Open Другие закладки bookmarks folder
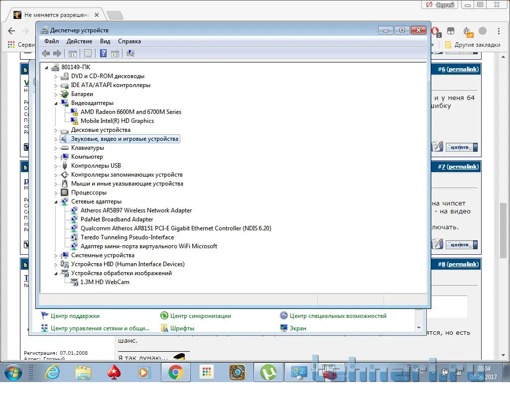This screenshot has height=398, width=510. [x=473, y=45]
